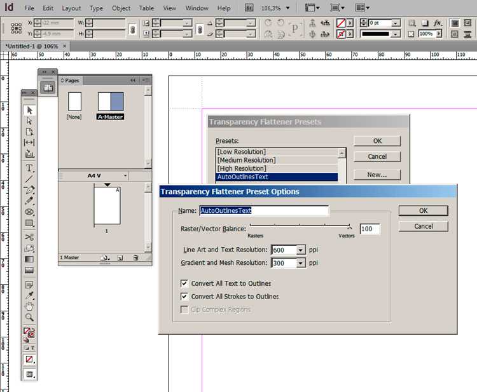The height and width of the screenshot is (392, 477).
Task: Select the Hand tool
Action: pyautogui.click(x=29, y=306)
